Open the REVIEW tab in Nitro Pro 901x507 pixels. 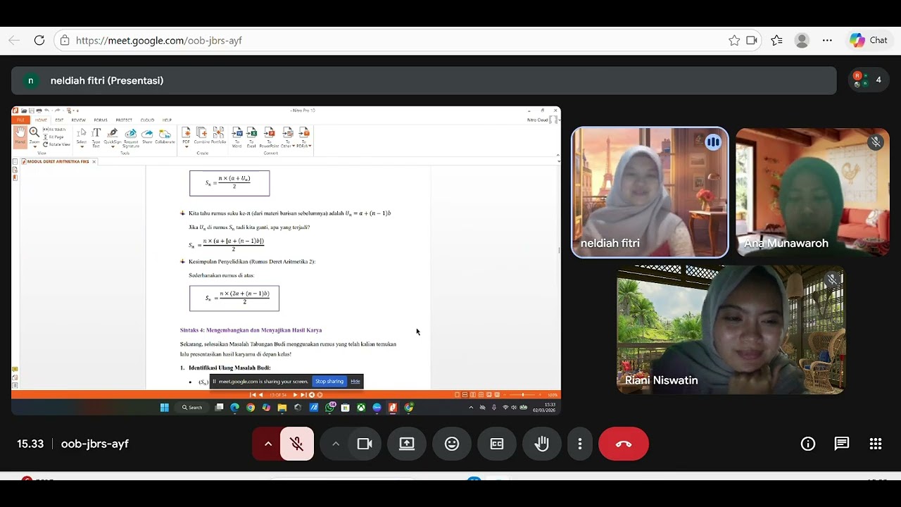pyautogui.click(x=78, y=120)
